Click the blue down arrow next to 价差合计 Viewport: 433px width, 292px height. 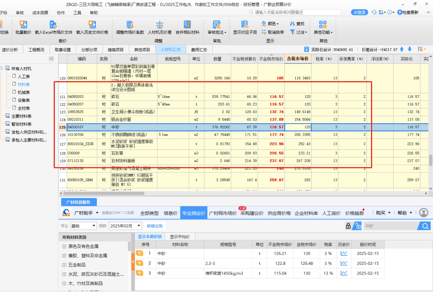410,49
